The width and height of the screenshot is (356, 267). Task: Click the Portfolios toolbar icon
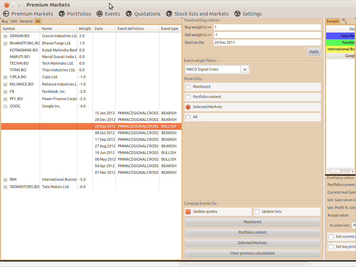[62, 14]
